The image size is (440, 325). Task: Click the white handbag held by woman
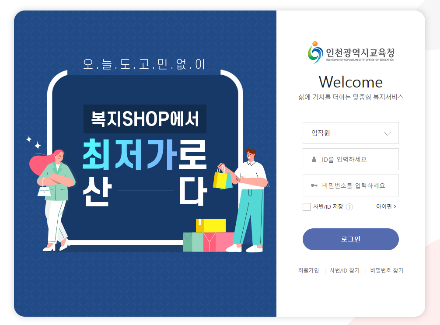pos(44,189)
